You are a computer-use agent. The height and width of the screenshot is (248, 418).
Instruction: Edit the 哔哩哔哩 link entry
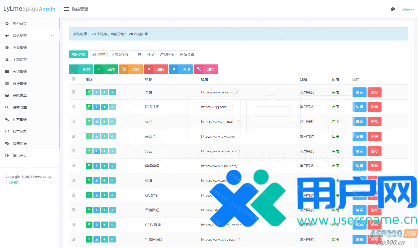[359, 166]
